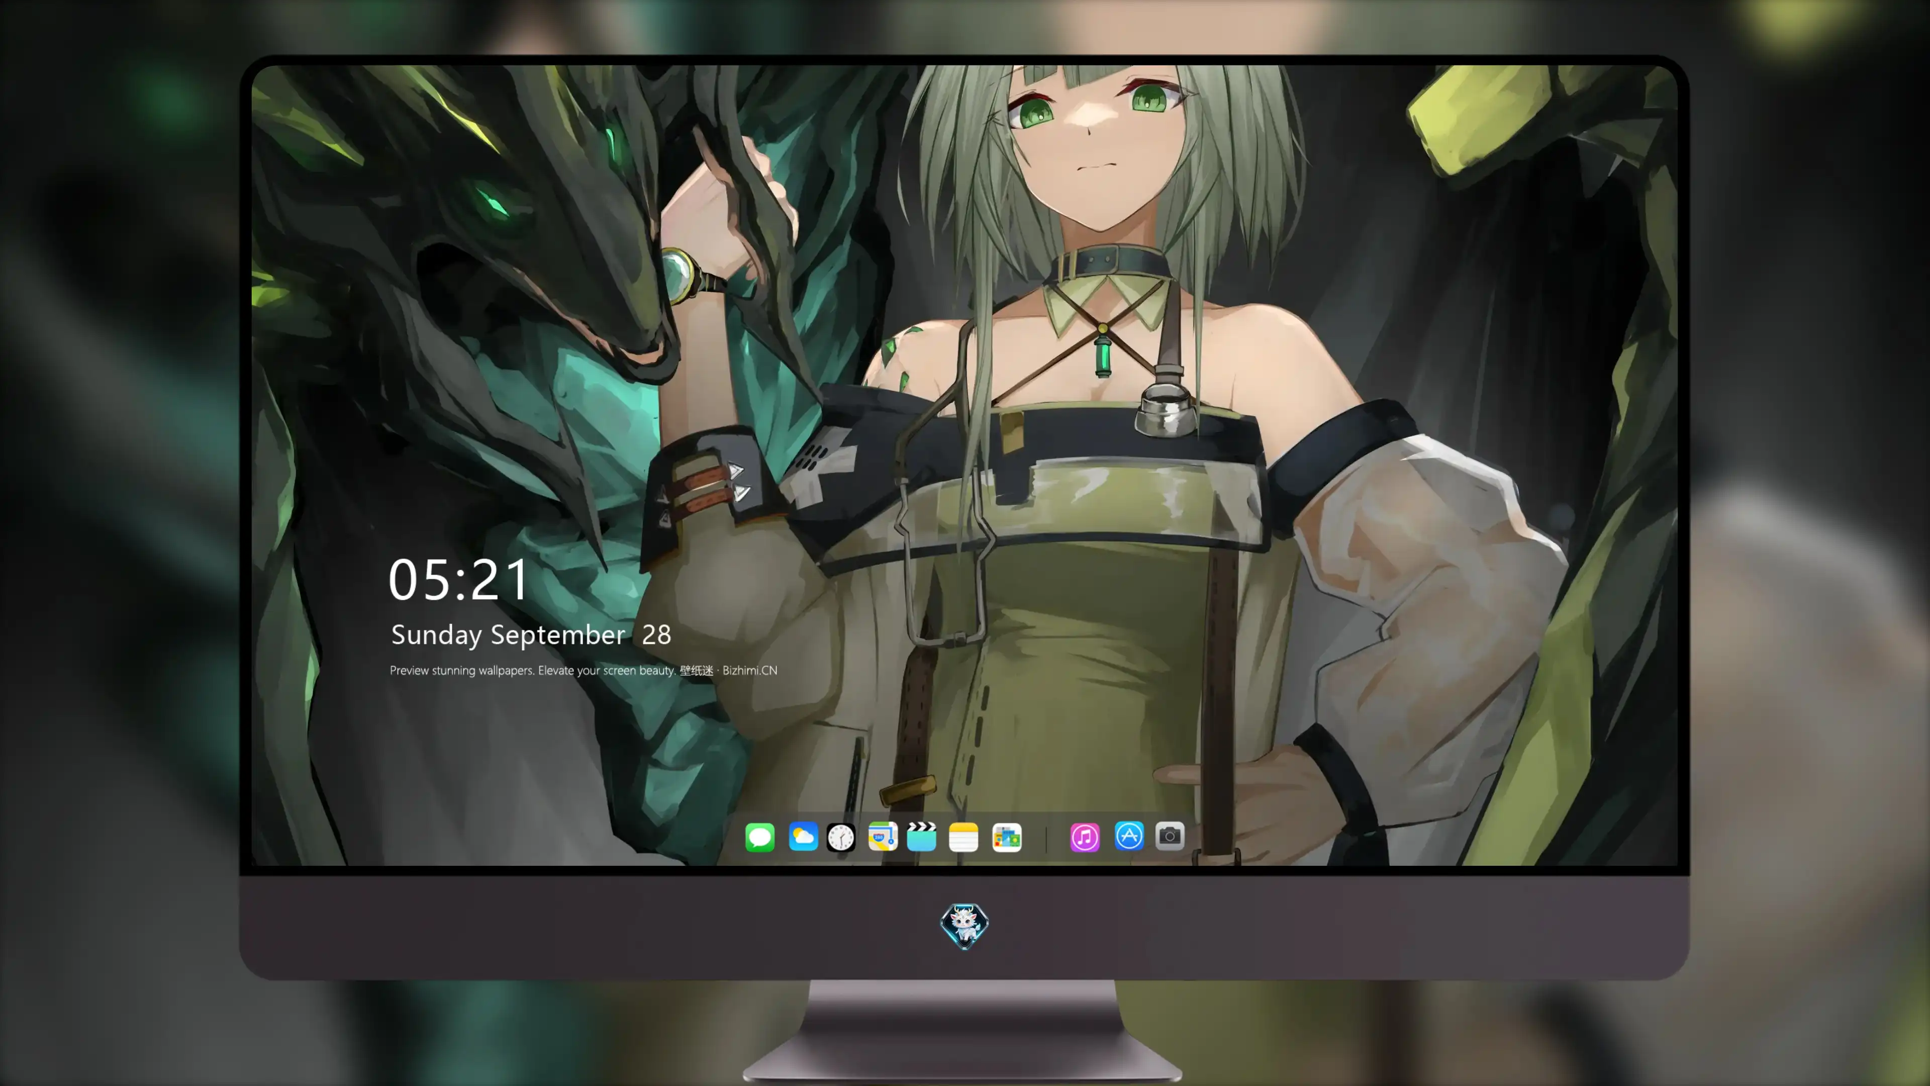Click the 05:21 clock display
The width and height of the screenshot is (1930, 1086).
pos(458,580)
